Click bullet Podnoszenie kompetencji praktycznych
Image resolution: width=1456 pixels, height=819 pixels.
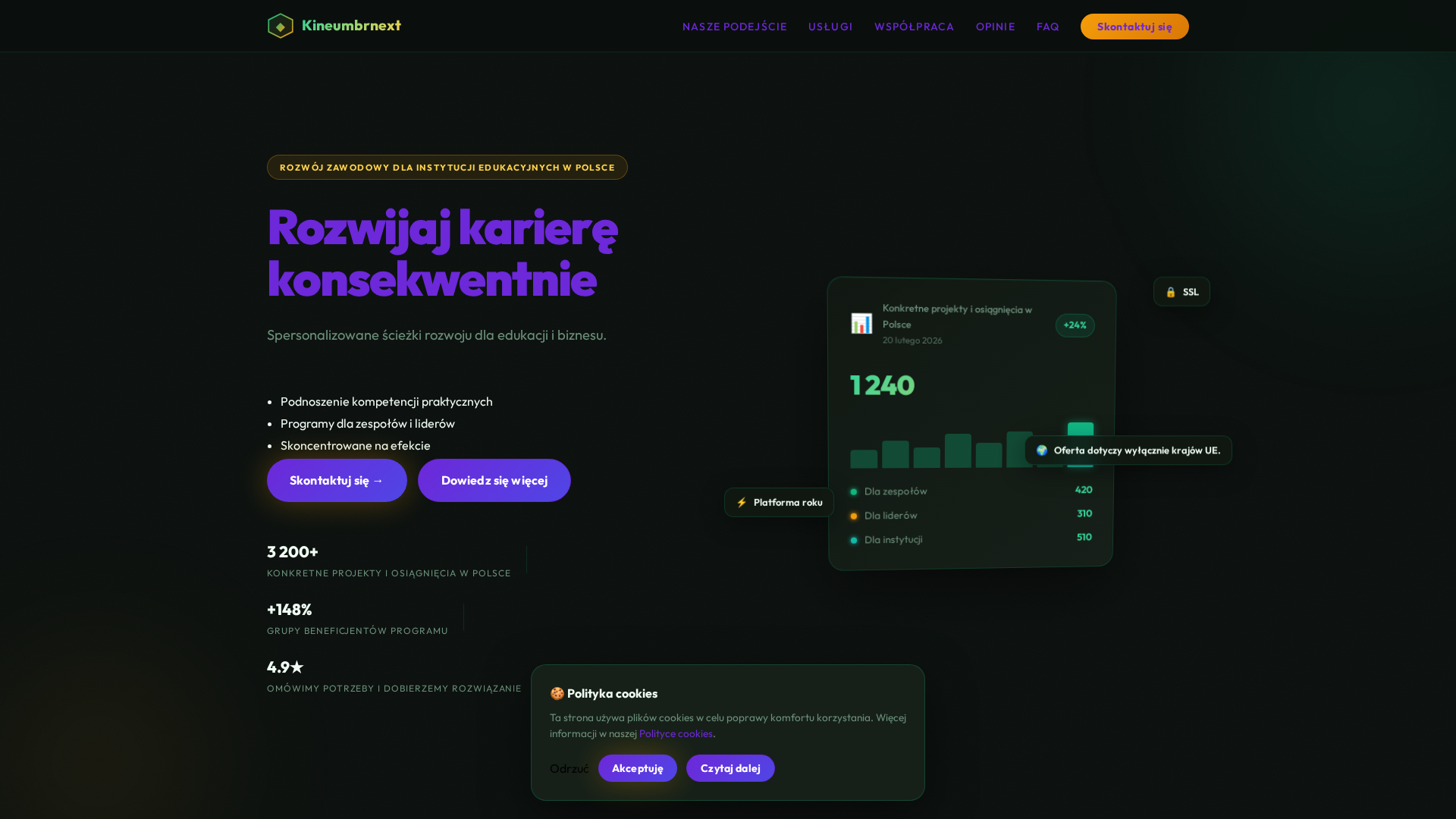[x=387, y=402]
